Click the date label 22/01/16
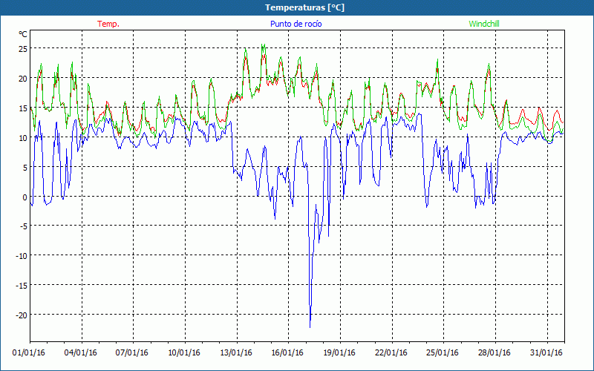 [x=391, y=353]
